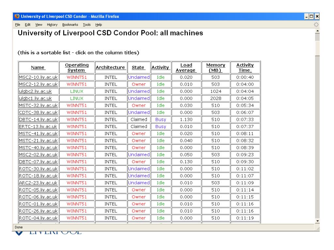Click WINNT51 cell in ARC2-23 row
Viewport: 334px width, 250px height.
coord(77,183)
